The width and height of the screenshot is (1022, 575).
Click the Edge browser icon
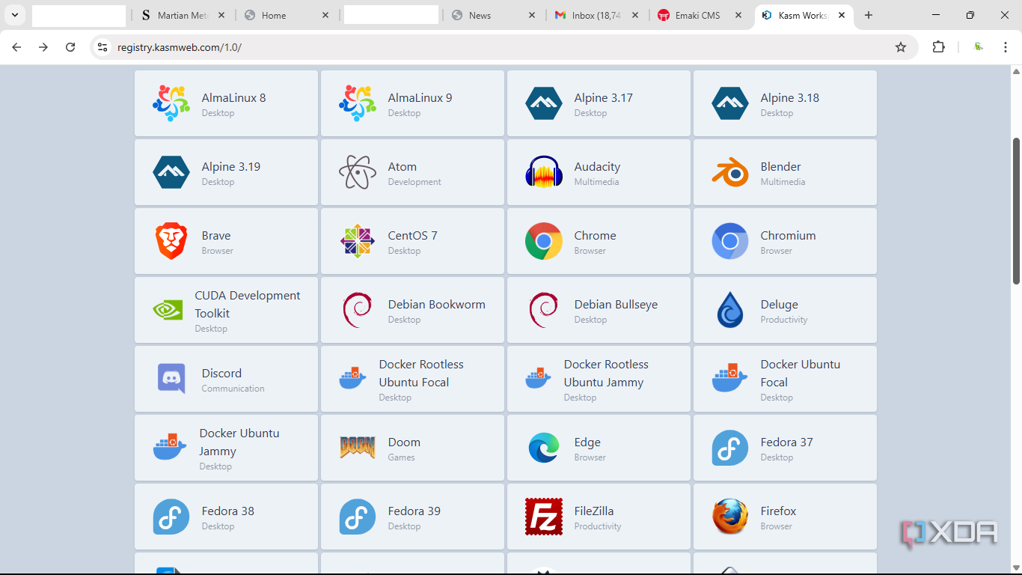(x=544, y=448)
